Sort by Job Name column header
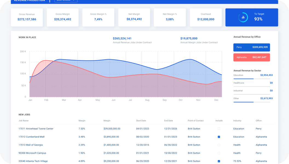Viewport: 289px width, 164px height. pyautogui.click(x=24, y=121)
